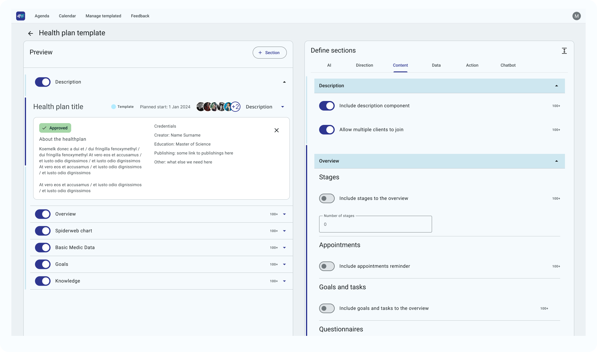The height and width of the screenshot is (352, 597).
Task: Navigate back using the arrow beside Health plan template
Action: [x=31, y=33]
